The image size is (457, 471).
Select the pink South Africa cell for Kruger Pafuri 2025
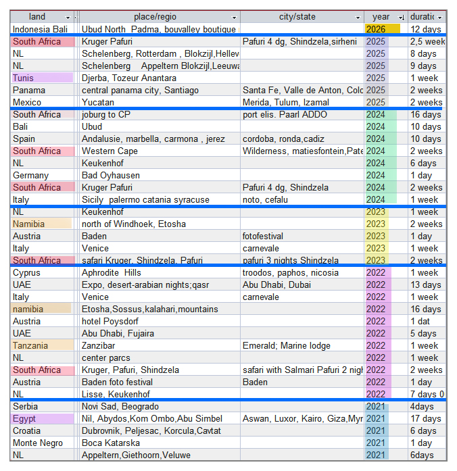coord(42,41)
